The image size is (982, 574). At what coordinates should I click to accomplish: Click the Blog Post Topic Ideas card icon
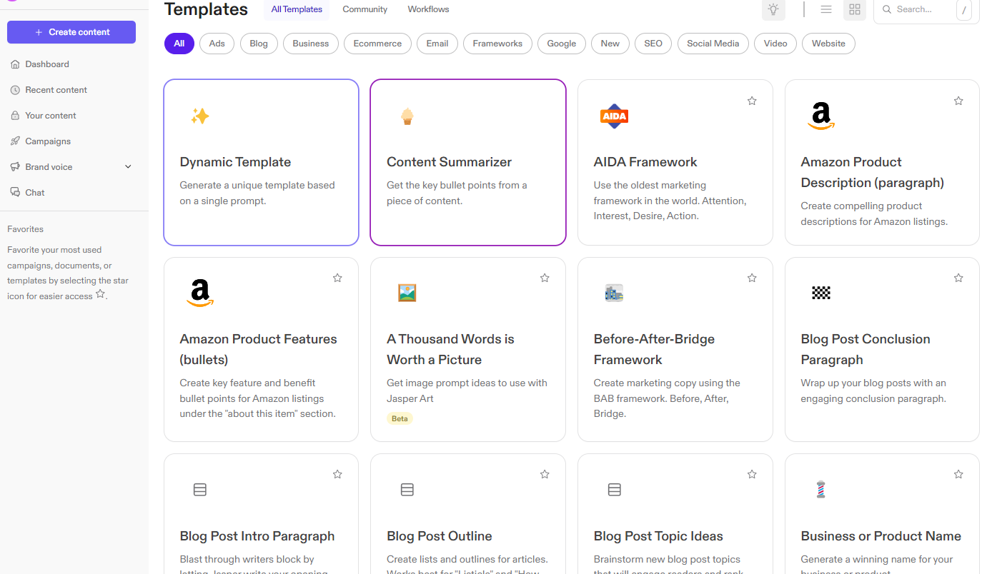614,490
